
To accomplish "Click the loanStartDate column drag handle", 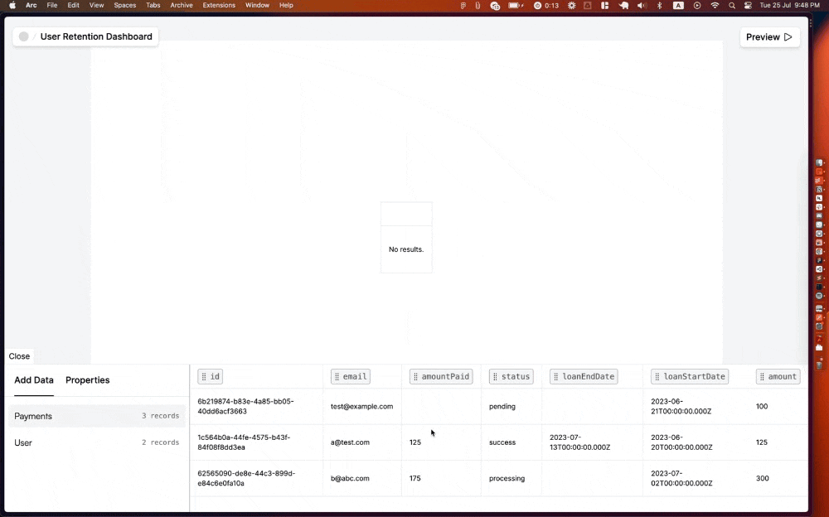I will tap(657, 377).
